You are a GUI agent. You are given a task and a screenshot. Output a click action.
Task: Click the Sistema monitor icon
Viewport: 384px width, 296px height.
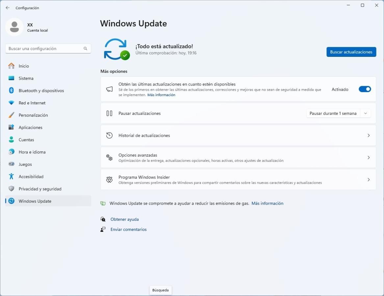11,78
